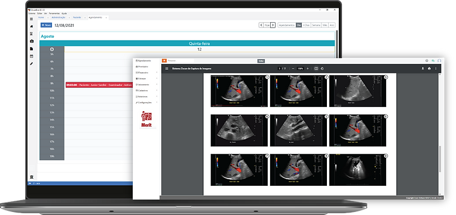Expand the Cadastros submenu
The height and width of the screenshot is (215, 456).
[x=157, y=91]
